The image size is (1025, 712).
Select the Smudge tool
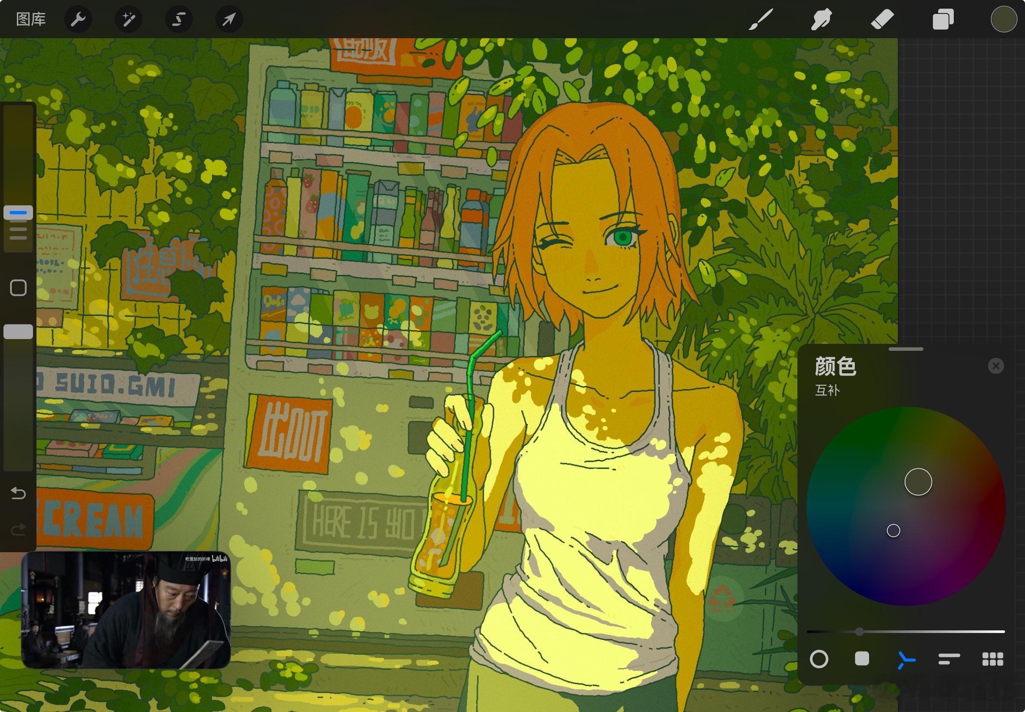click(821, 20)
